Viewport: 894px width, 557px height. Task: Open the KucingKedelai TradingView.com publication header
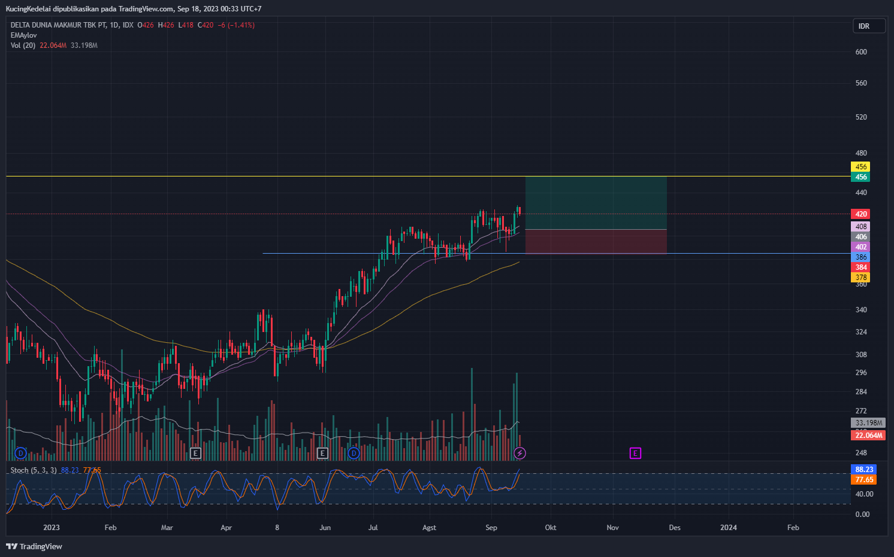coord(134,8)
